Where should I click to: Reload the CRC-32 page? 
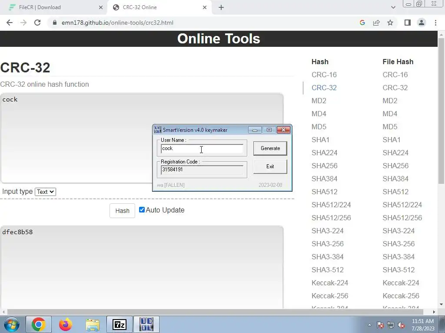37,23
